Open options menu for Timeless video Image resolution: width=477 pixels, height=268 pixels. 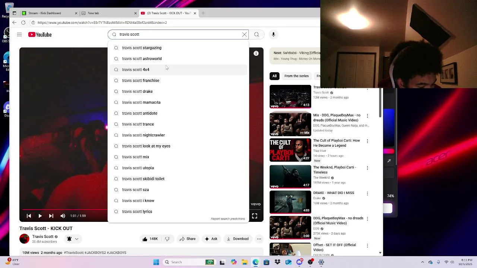(x=367, y=168)
